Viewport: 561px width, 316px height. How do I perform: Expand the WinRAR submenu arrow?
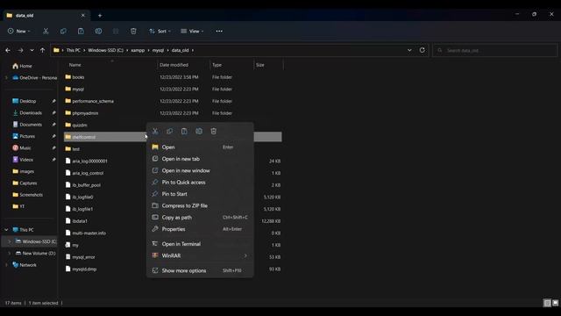(x=245, y=255)
